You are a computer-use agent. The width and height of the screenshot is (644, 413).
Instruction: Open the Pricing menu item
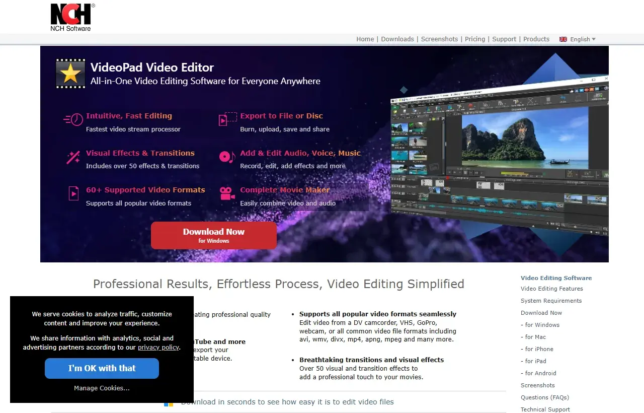(x=475, y=39)
